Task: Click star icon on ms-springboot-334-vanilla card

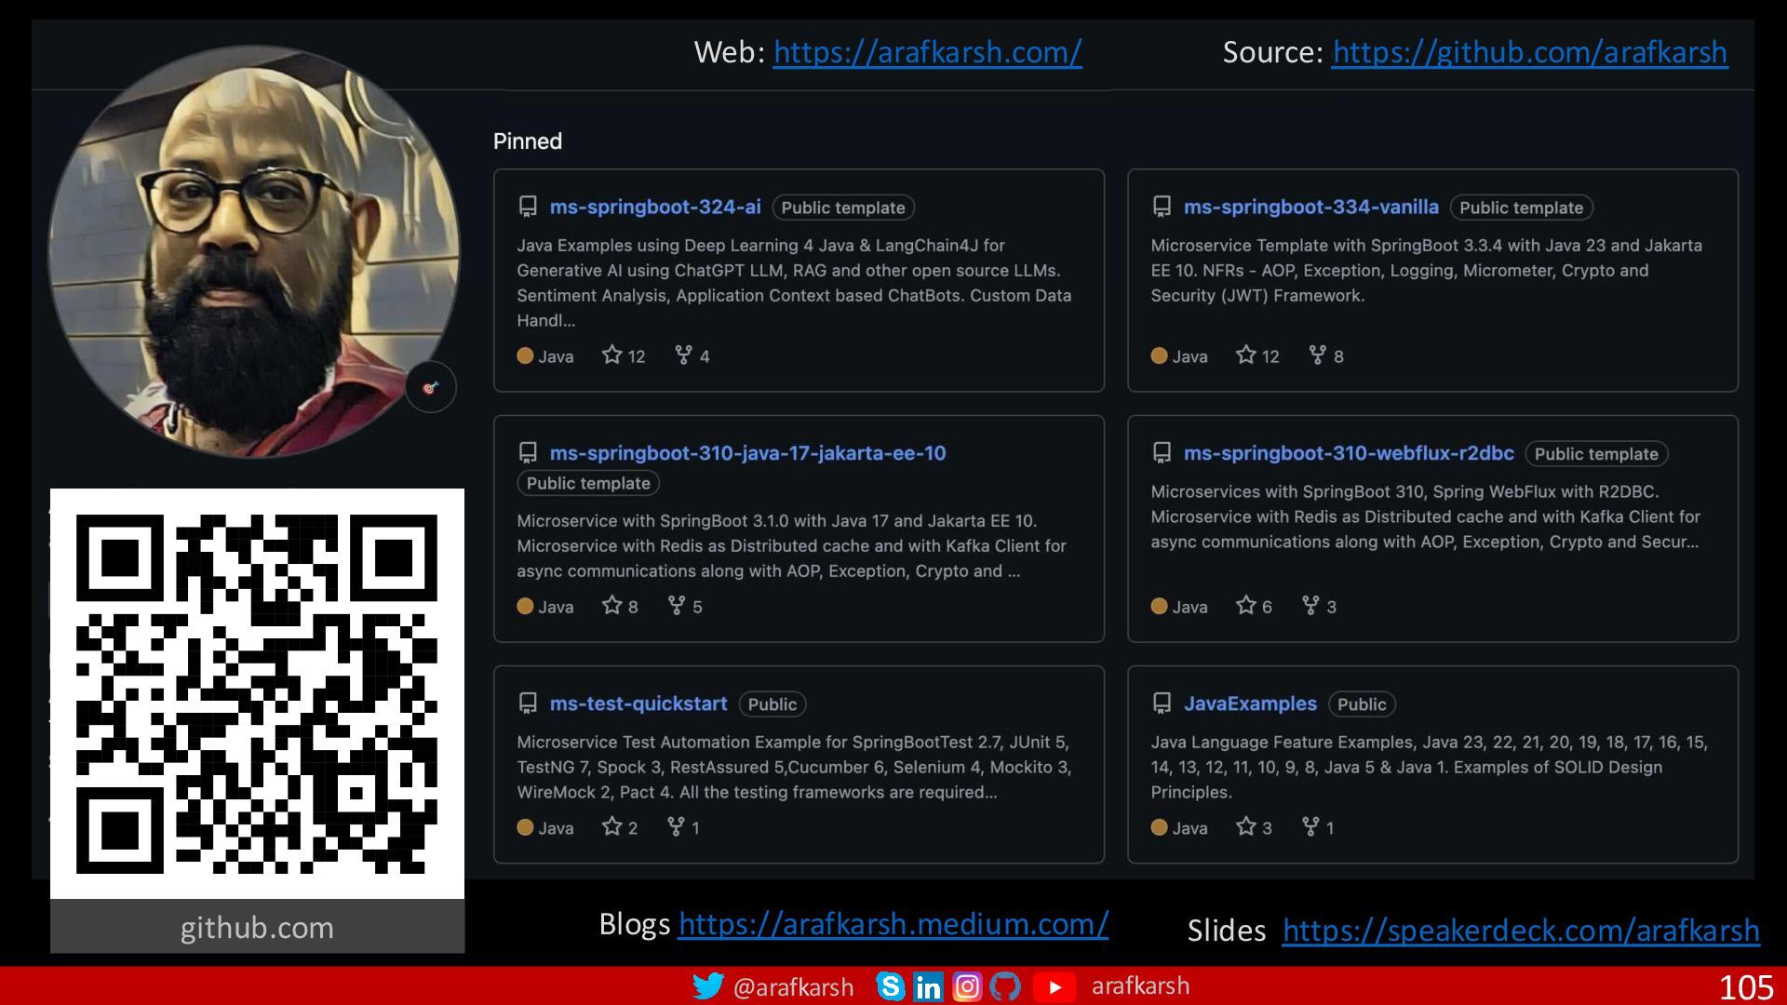Action: (1246, 355)
